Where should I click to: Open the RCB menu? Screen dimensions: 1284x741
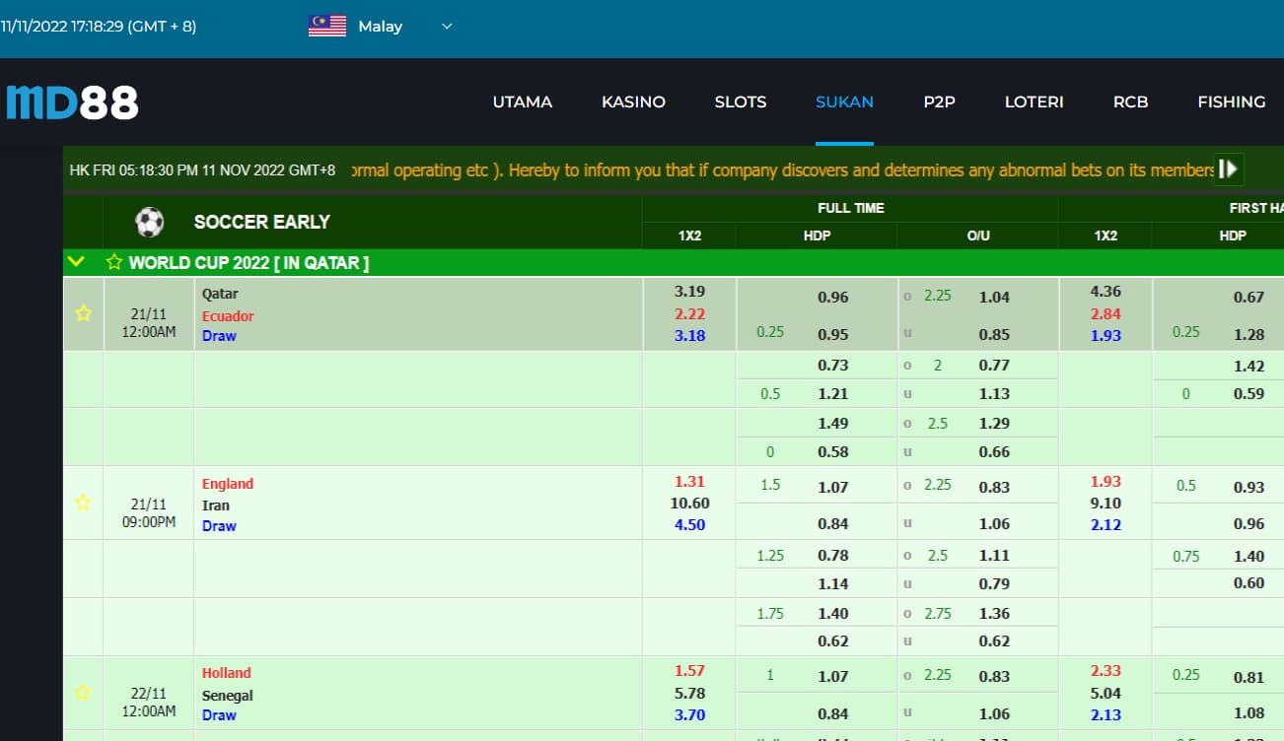pyautogui.click(x=1130, y=101)
